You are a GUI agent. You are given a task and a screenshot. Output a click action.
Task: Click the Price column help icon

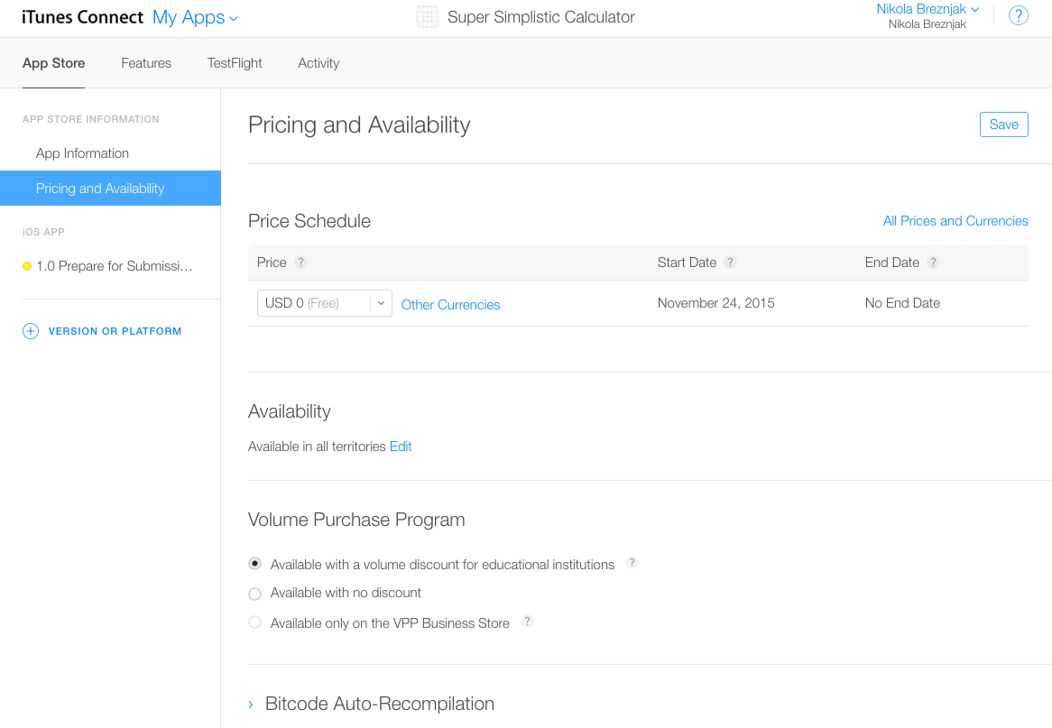point(301,263)
